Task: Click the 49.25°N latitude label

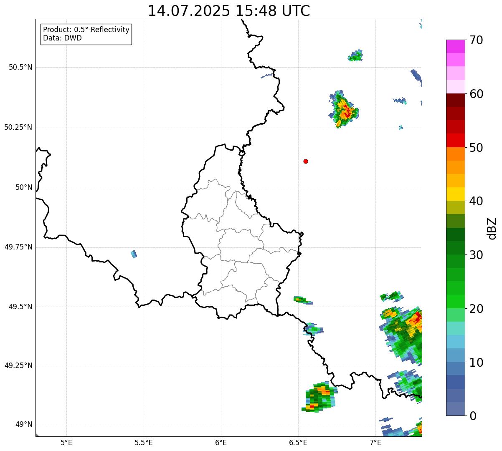Action: [x=18, y=365]
